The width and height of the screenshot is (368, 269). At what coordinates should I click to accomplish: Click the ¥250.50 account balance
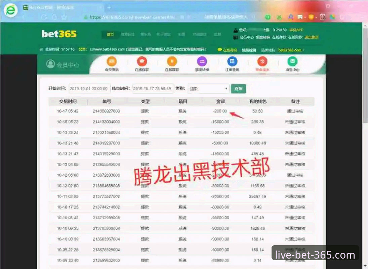[x=280, y=30]
